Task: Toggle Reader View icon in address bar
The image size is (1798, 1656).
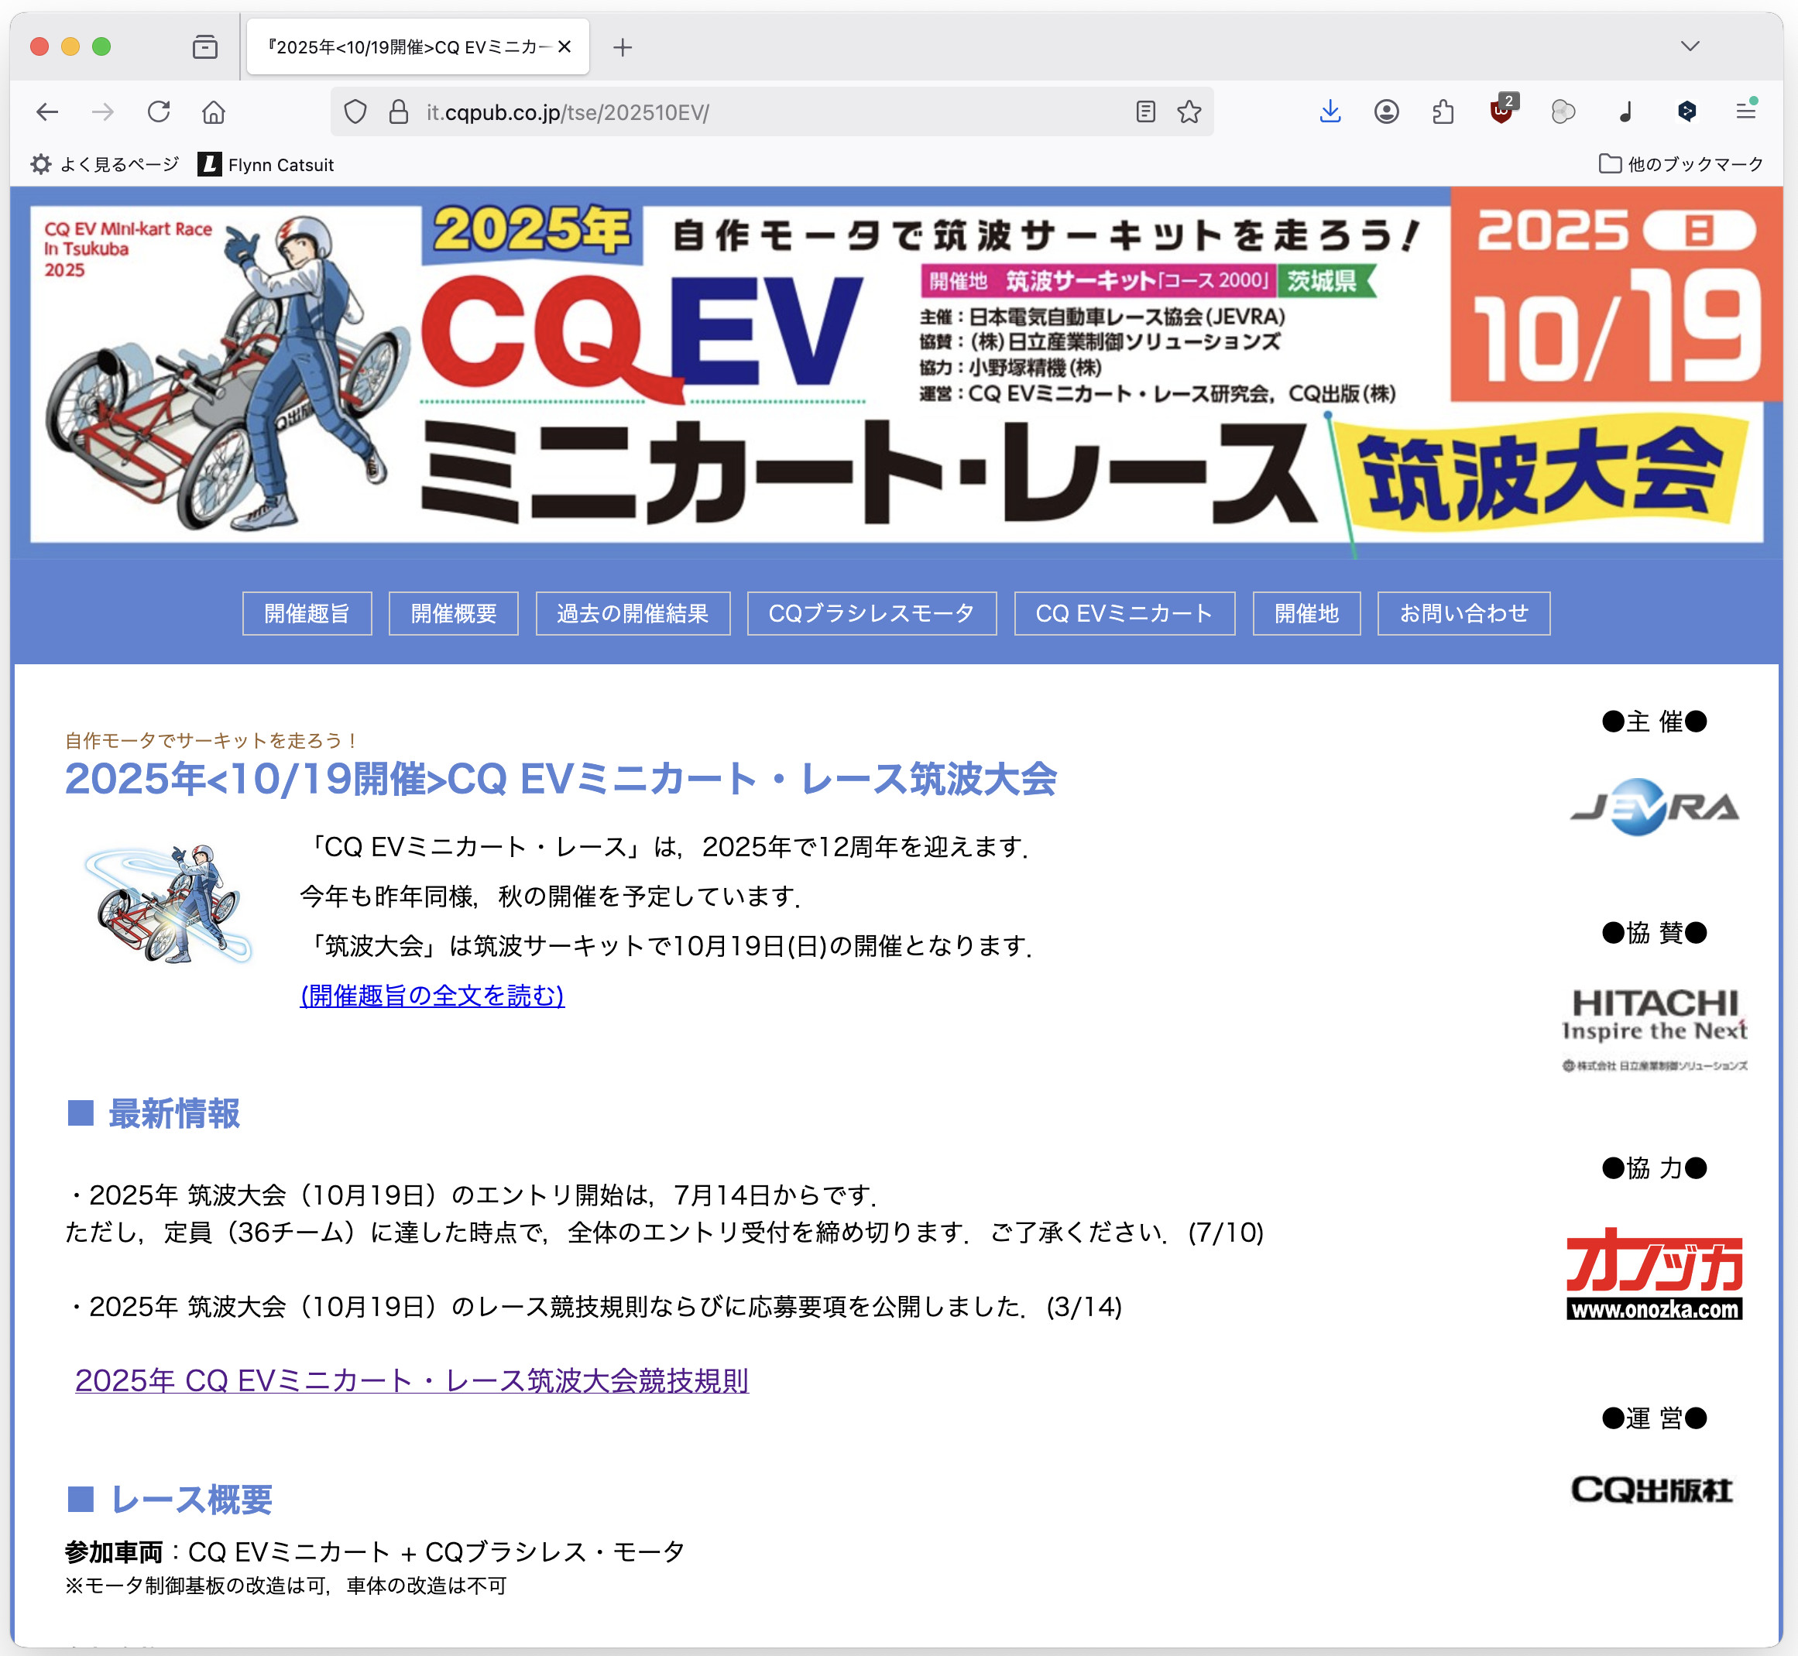Action: coord(1145,111)
